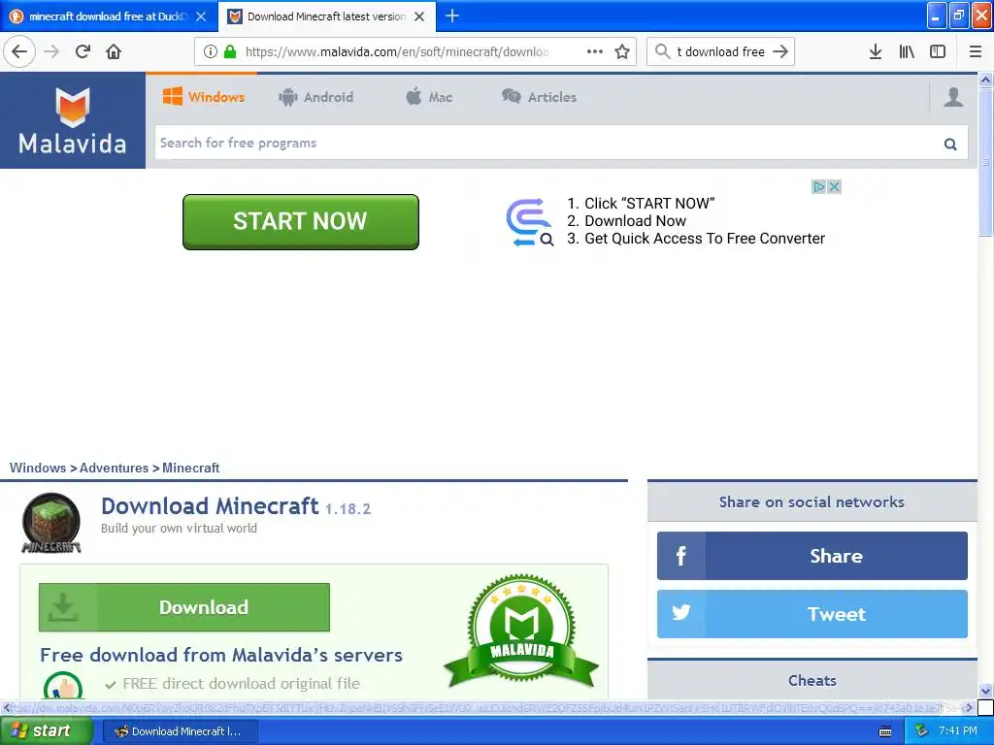Viewport: 994px width, 745px height.
Task: Tweet this page on Twitter
Action: coord(812,614)
